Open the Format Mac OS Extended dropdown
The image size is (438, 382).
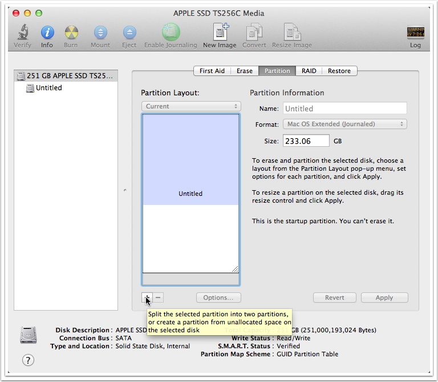click(345, 124)
